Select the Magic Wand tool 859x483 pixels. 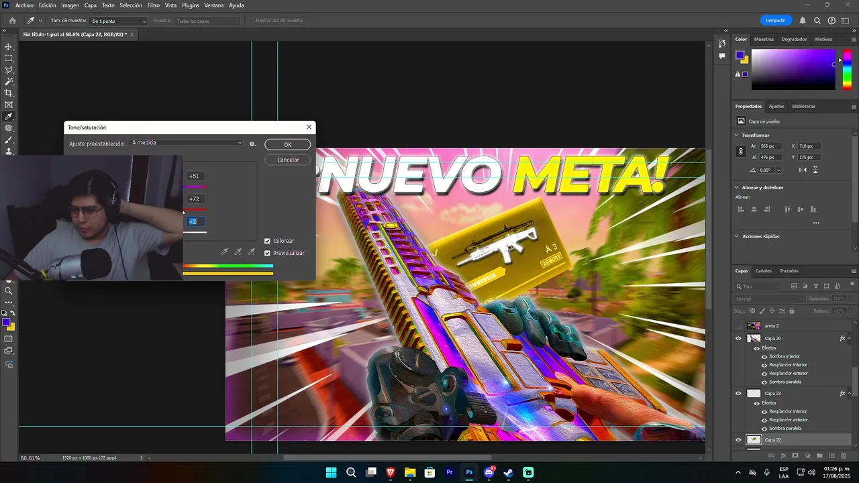[x=9, y=81]
